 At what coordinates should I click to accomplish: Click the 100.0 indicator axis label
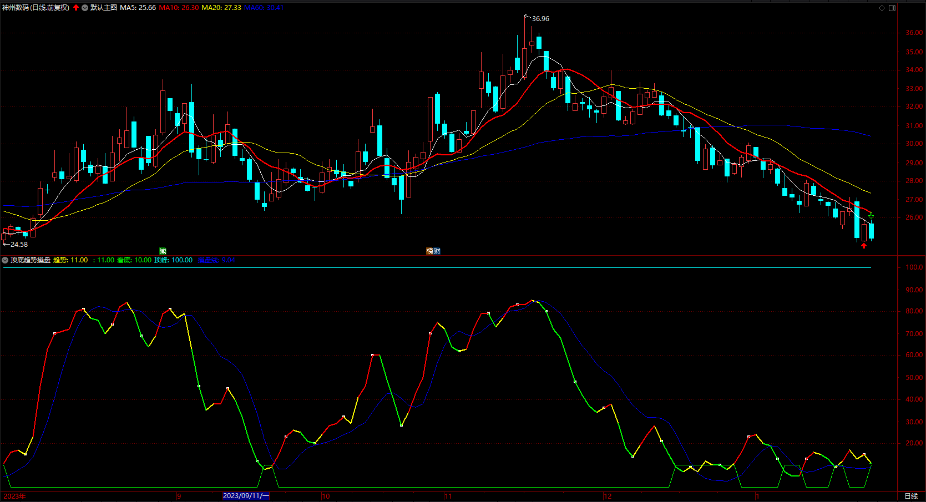point(914,267)
